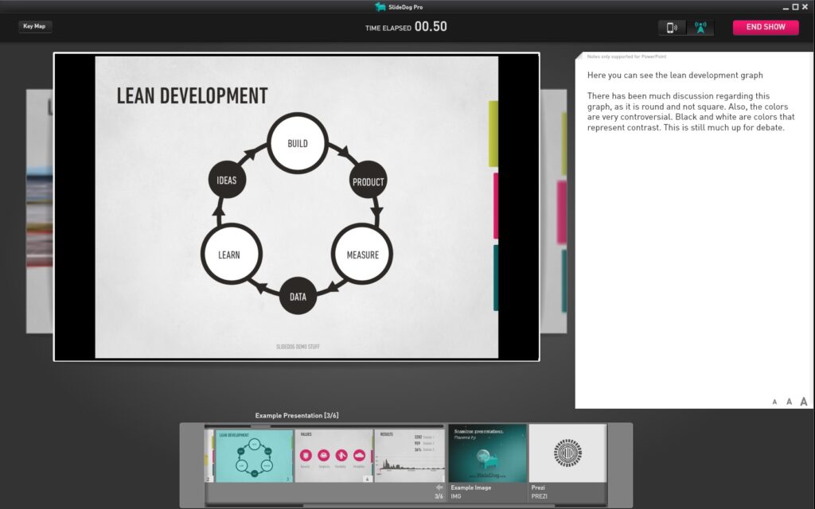Select the smallest A font size icon
815x509 pixels.
(x=774, y=402)
